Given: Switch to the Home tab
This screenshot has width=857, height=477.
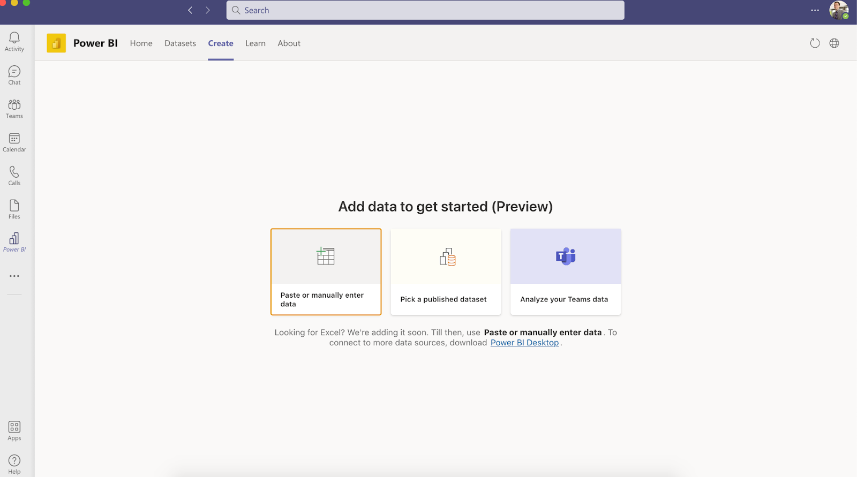Looking at the screenshot, I should coord(141,43).
